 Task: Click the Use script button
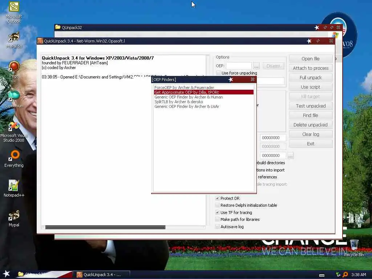311,87
